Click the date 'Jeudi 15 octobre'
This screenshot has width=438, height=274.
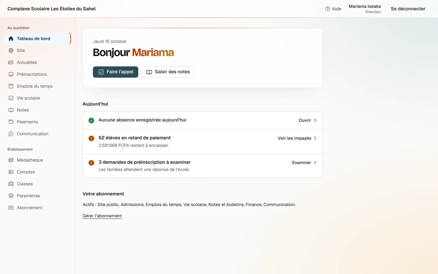[x=109, y=41]
